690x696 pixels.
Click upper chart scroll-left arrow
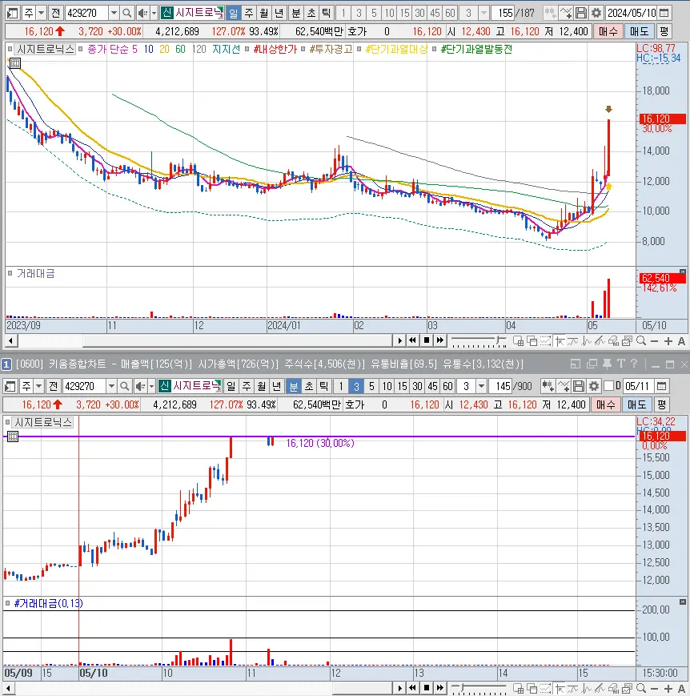11,341
